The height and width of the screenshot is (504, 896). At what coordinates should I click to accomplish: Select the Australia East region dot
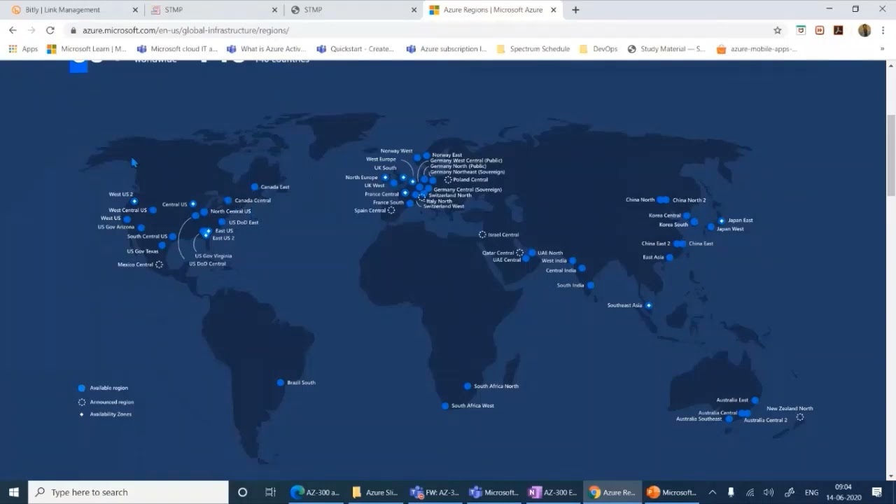point(755,400)
